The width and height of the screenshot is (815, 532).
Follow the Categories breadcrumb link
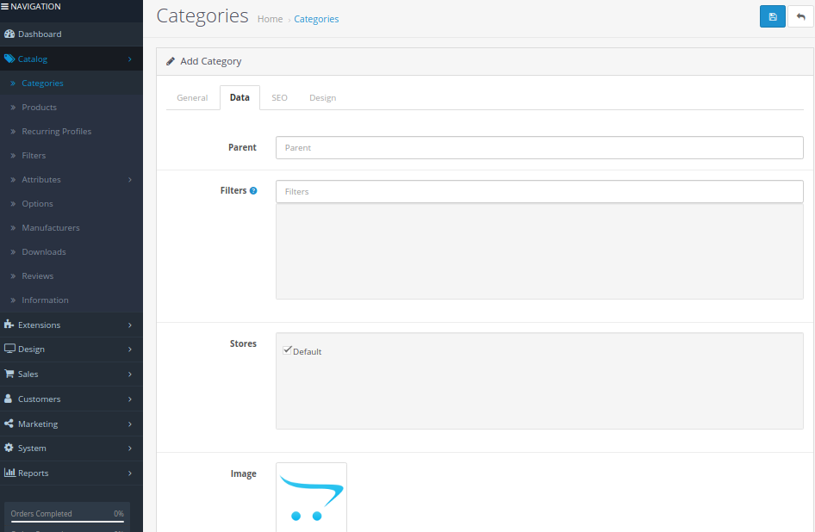[316, 18]
